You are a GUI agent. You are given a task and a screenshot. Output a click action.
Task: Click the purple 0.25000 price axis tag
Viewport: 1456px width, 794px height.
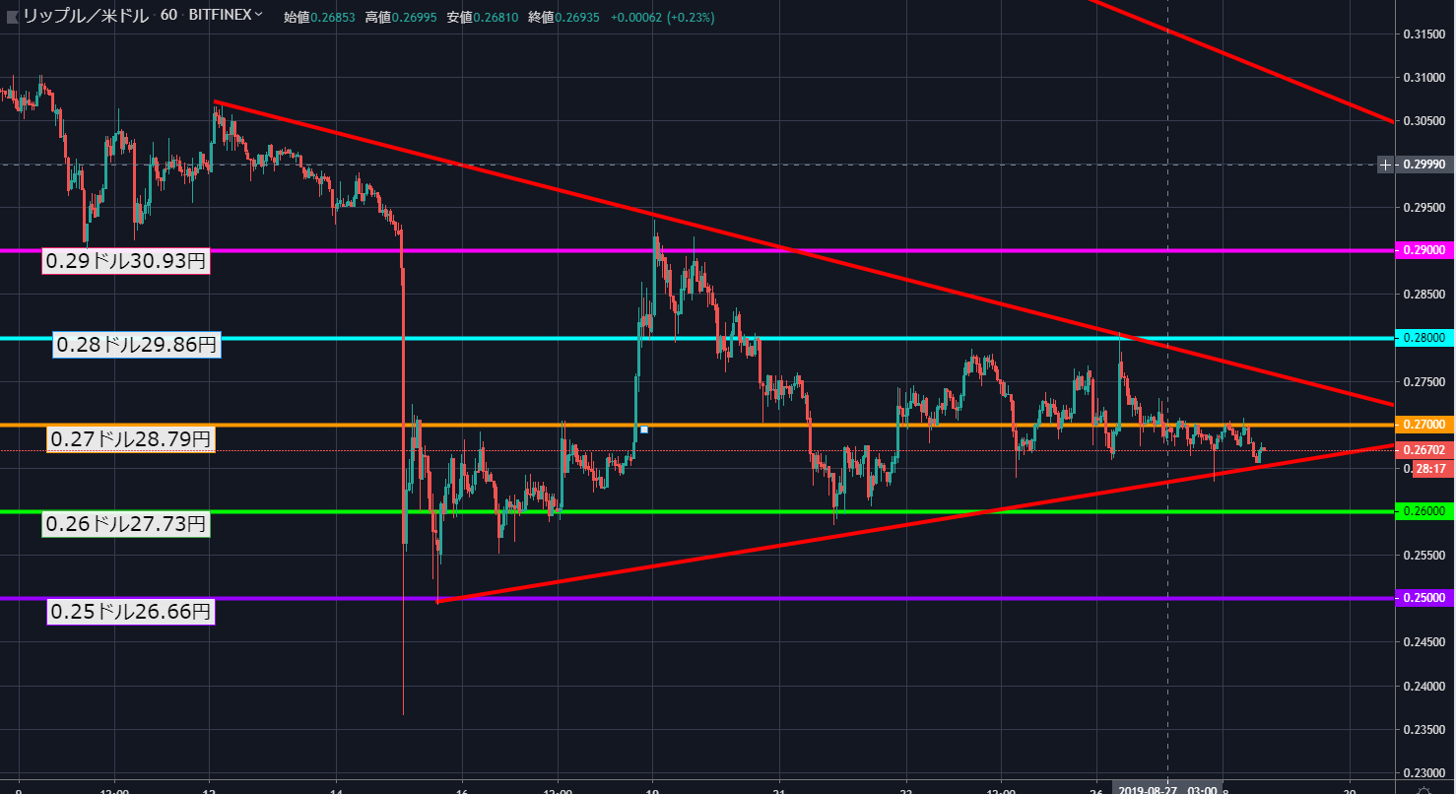pyautogui.click(x=1424, y=598)
